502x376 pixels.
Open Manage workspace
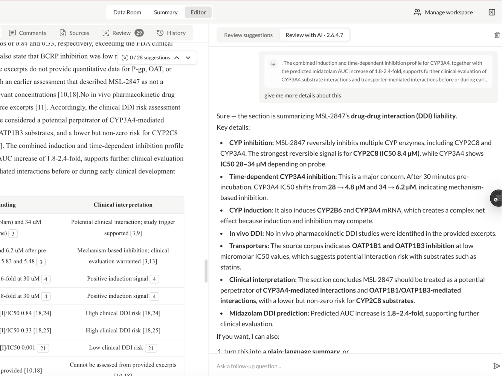(x=443, y=12)
